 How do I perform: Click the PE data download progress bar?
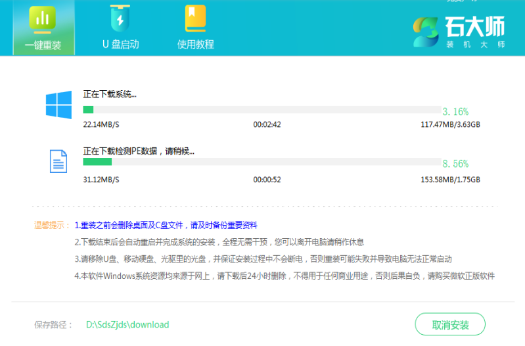pyautogui.click(x=262, y=161)
